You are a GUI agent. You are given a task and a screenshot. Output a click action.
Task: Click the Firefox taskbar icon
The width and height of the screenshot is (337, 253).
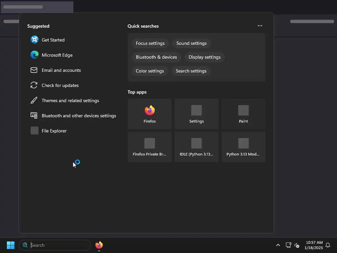pos(99,245)
